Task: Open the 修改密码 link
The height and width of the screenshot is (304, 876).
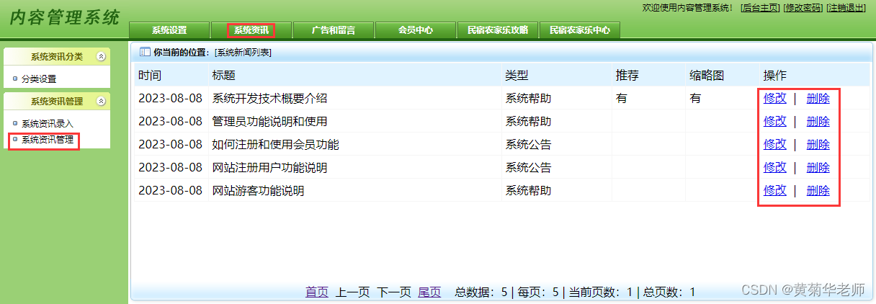Action: tap(803, 7)
